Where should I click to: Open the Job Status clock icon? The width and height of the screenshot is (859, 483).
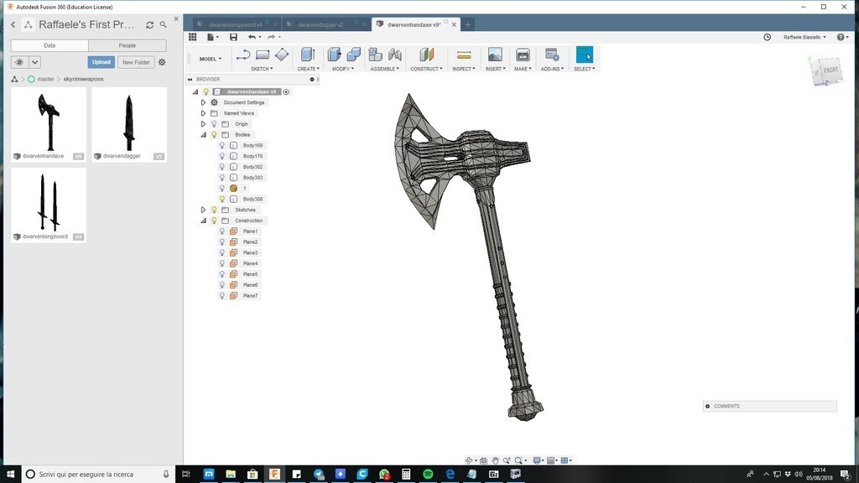(x=767, y=37)
